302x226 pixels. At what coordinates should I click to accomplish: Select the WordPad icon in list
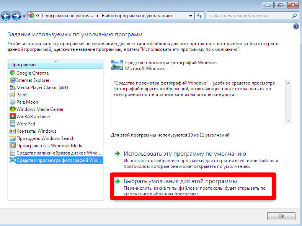pos(13,124)
